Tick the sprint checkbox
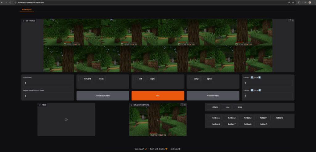 pyautogui.click(x=204, y=79)
